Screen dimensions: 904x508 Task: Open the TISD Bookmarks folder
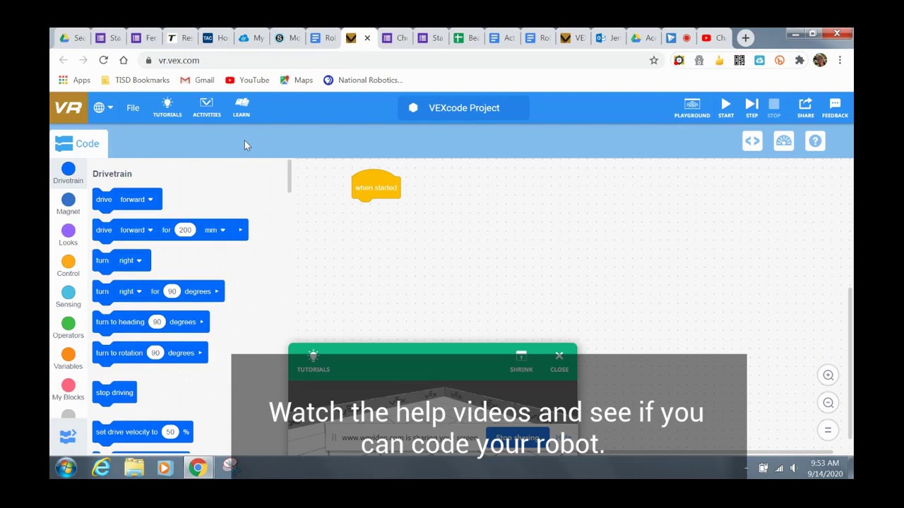coord(135,80)
